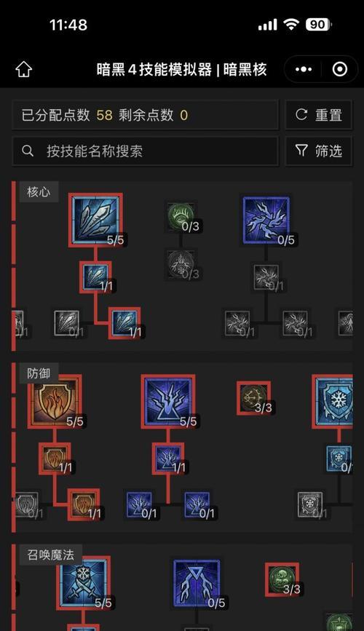Go to home via house icon

pos(24,70)
